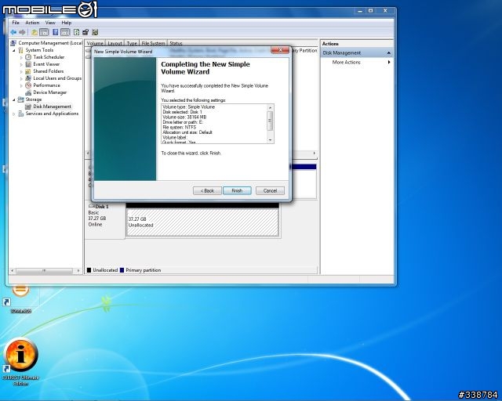Collapse the Disk Management actions section arrow

(389, 52)
